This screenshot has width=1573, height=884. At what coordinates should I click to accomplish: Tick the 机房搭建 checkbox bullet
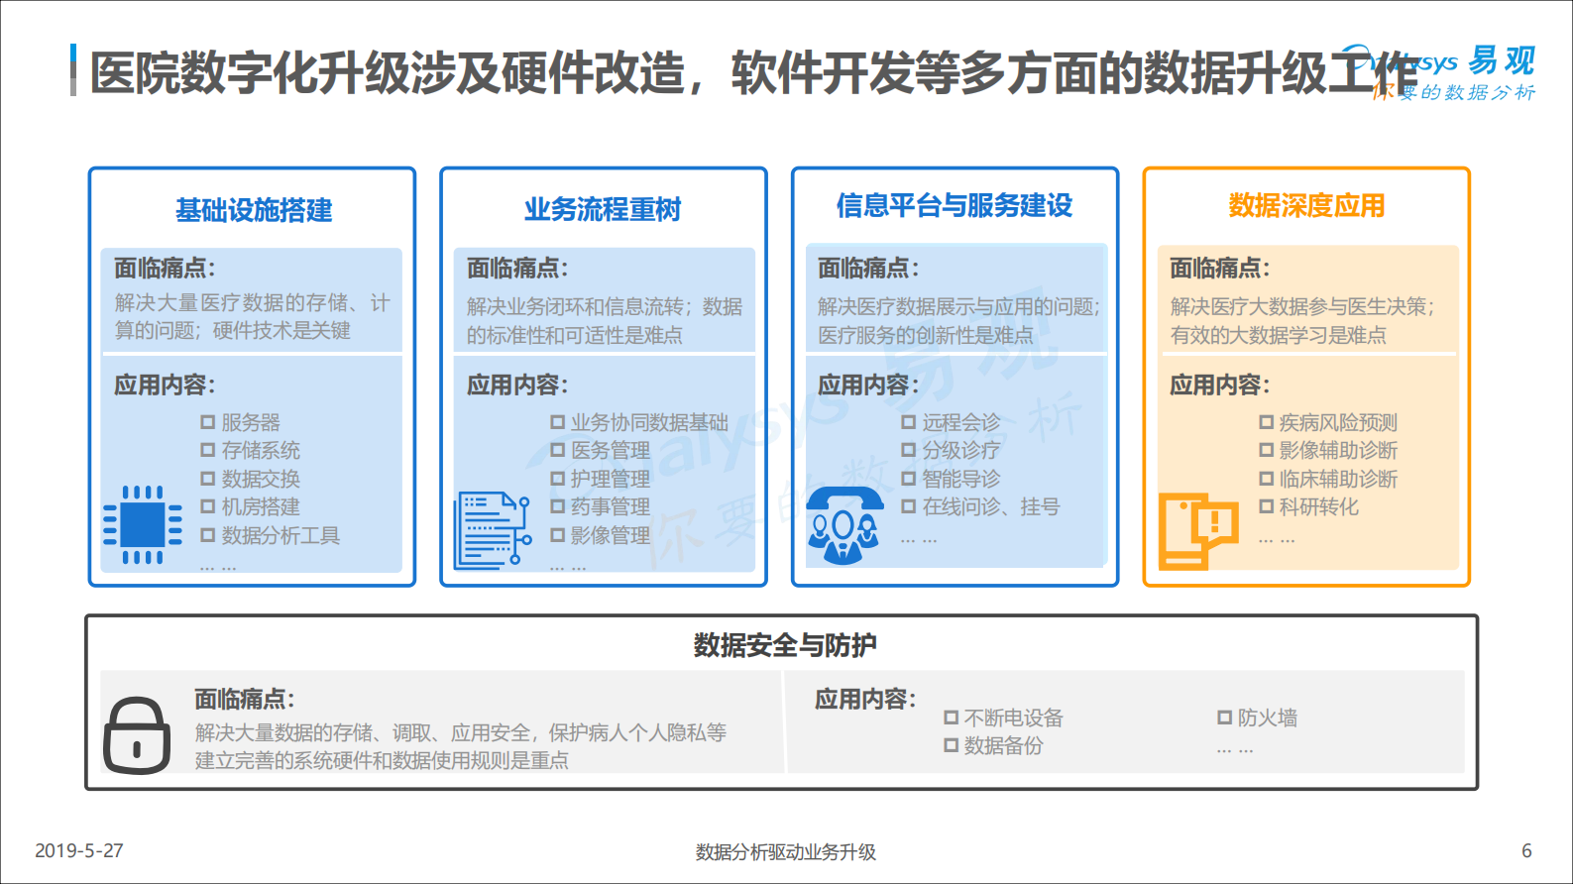pos(208,506)
